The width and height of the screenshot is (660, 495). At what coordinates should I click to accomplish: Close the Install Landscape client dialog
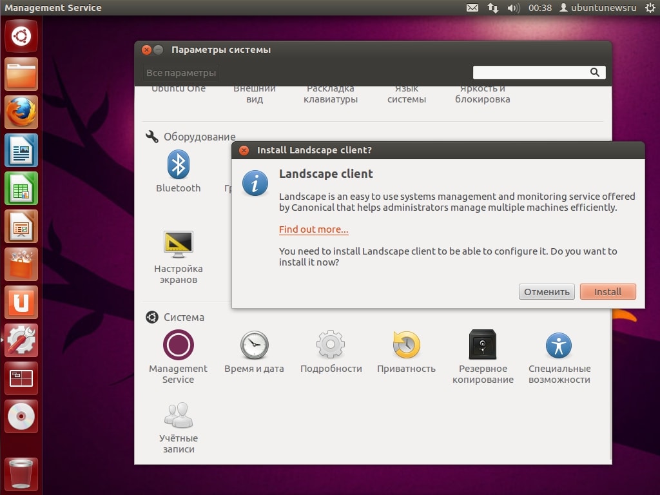244,150
